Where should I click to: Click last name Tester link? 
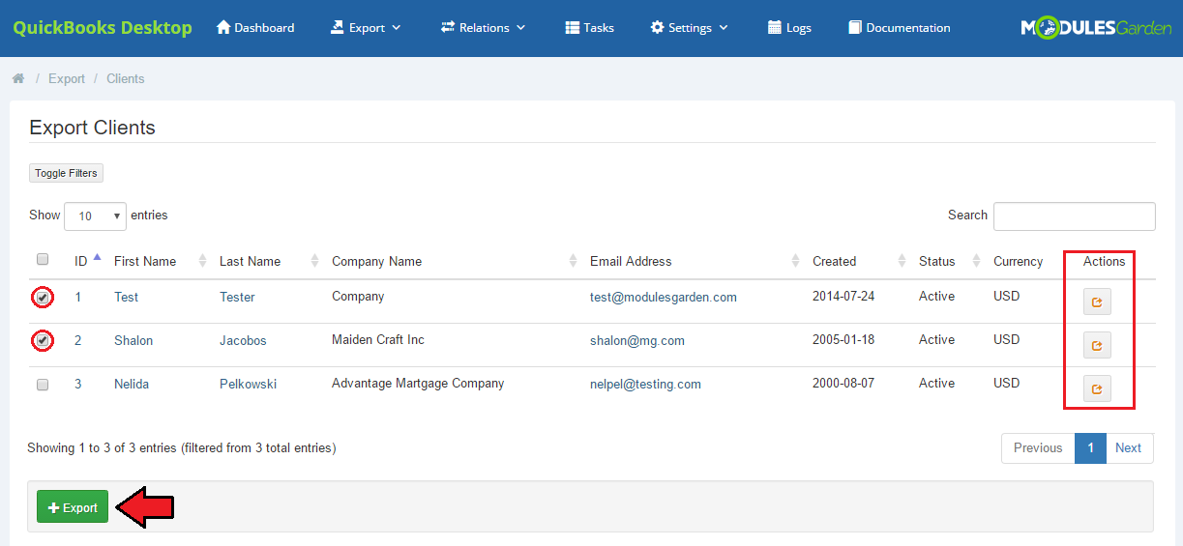237,297
